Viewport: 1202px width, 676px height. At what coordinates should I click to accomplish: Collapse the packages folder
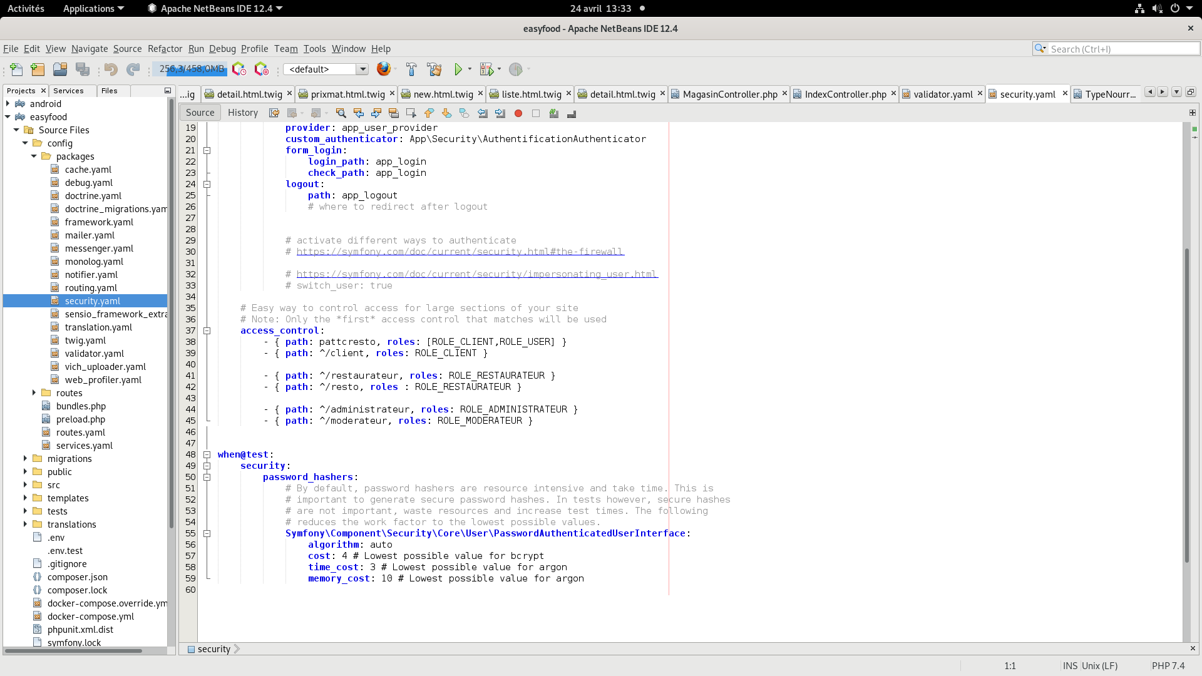coord(34,156)
